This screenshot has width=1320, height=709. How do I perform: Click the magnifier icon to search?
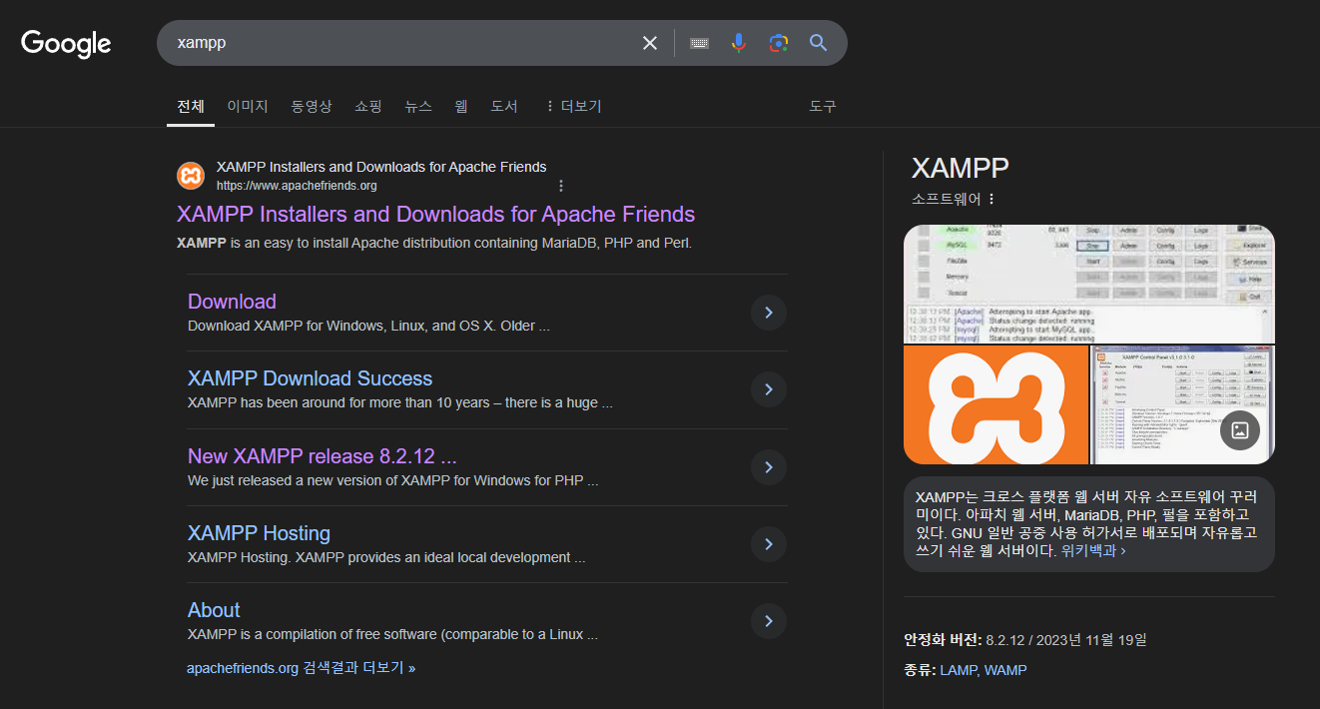tap(817, 43)
